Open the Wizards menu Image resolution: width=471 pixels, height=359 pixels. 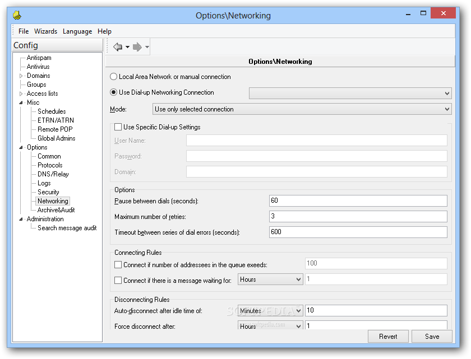(x=45, y=31)
